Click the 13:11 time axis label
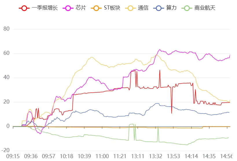Viewport: 237px width, 161px height. [138, 156]
